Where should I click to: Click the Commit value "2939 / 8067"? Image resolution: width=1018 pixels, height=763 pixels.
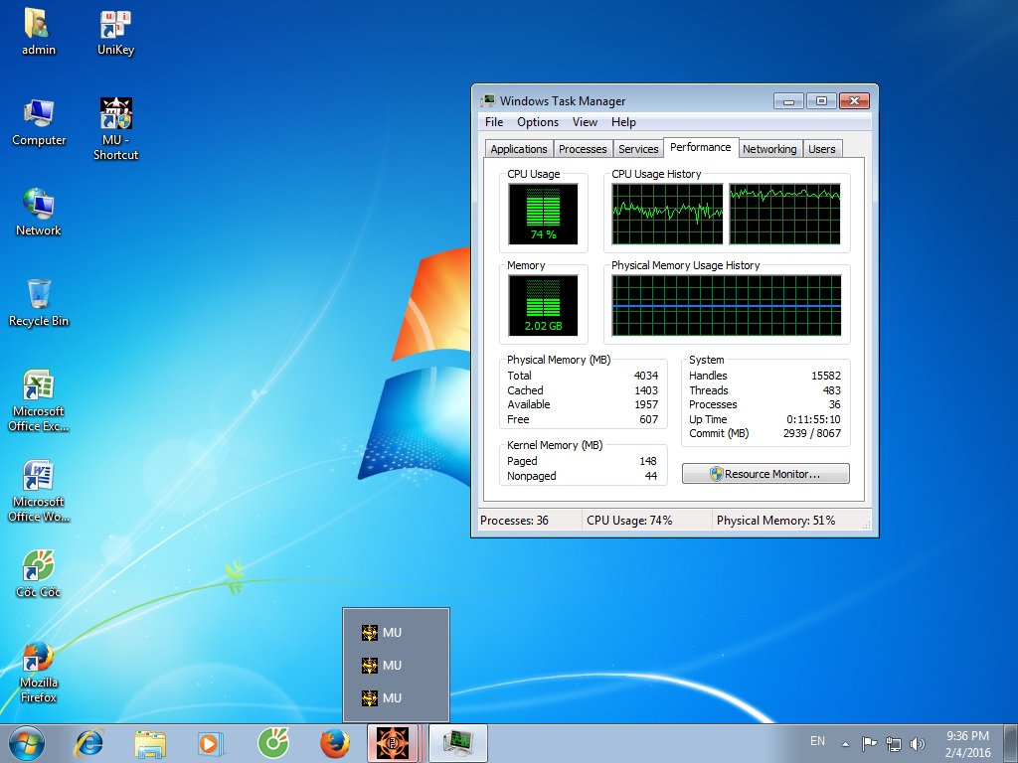tap(811, 433)
